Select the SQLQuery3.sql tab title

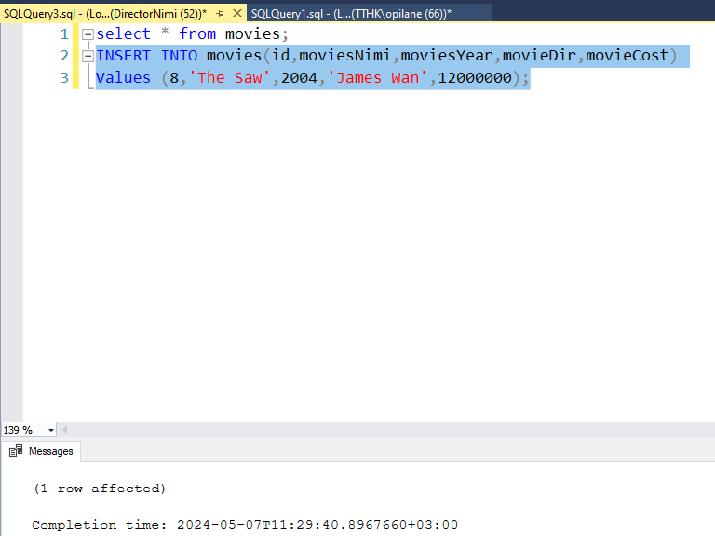click(104, 13)
